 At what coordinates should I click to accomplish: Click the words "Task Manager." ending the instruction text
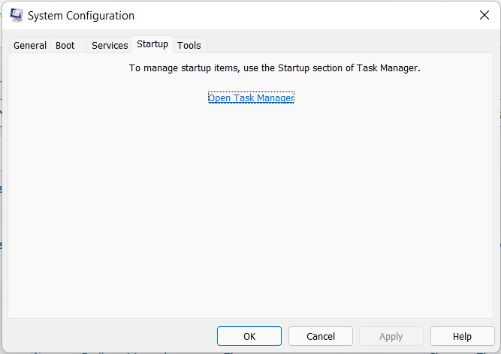click(x=388, y=68)
